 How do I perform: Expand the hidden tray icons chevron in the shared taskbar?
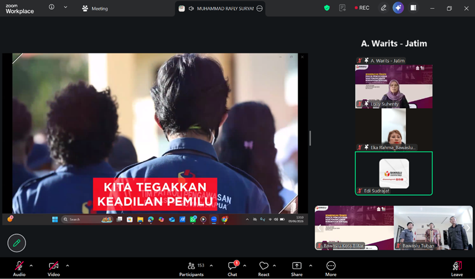(x=247, y=219)
